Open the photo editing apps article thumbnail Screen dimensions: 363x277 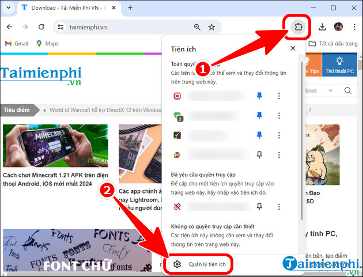click(x=140, y=154)
